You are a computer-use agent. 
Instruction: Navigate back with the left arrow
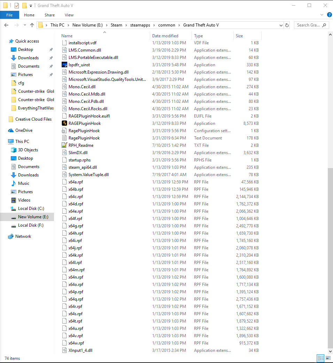(x=7, y=25)
